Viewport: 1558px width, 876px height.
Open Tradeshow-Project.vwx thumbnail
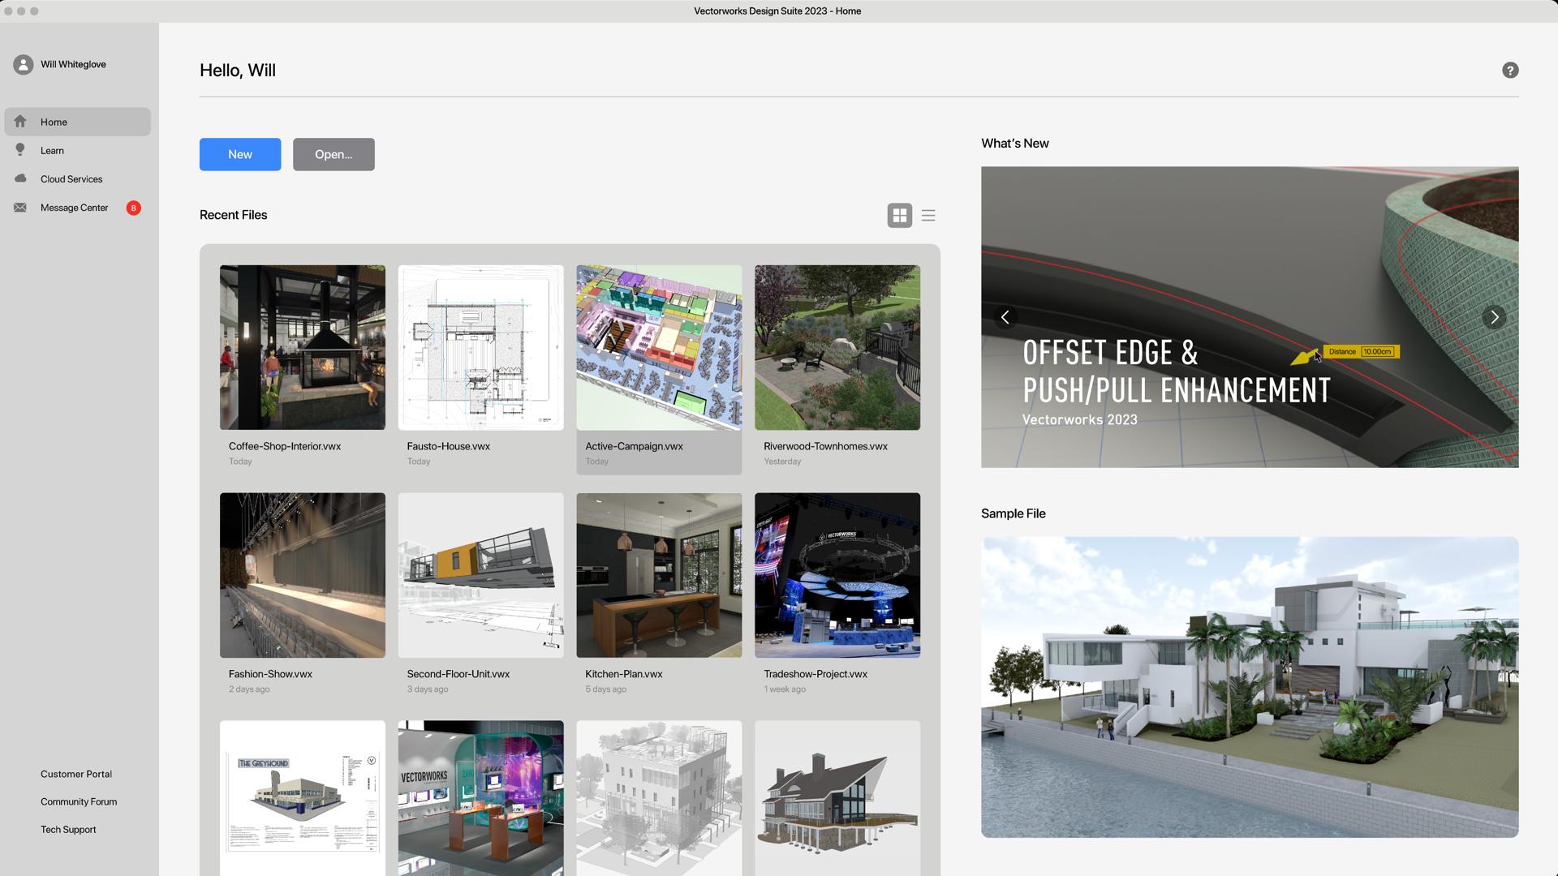(x=837, y=575)
